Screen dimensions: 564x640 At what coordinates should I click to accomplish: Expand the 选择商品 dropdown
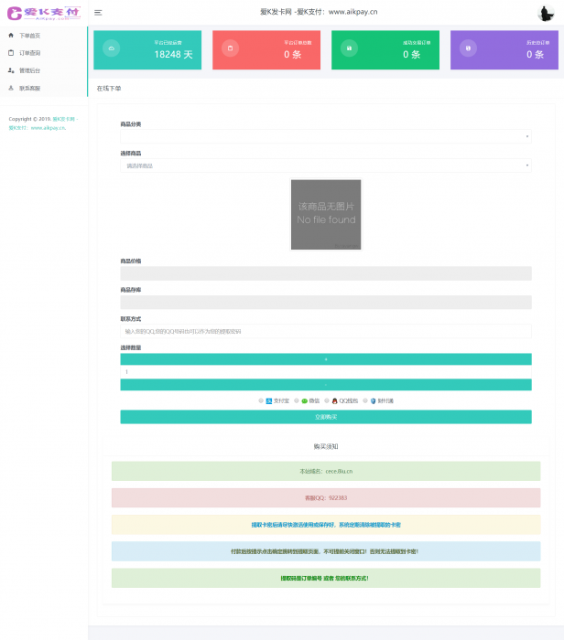tap(325, 165)
